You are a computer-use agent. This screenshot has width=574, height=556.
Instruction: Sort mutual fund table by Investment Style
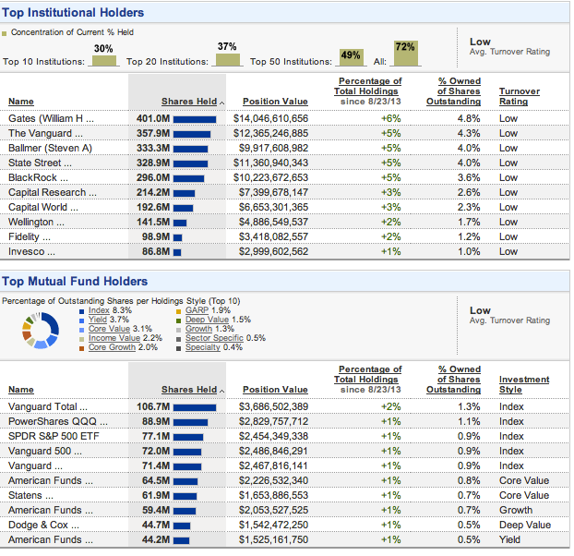(524, 384)
